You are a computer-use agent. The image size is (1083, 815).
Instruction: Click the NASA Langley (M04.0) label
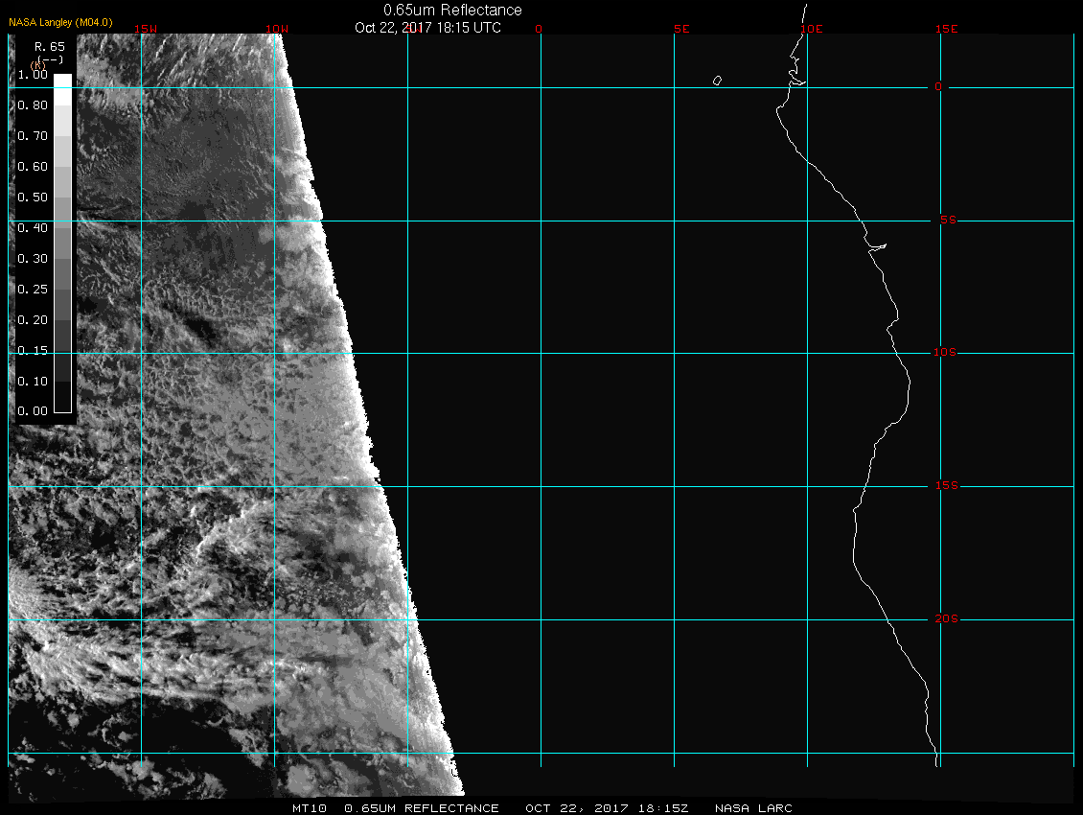pos(60,22)
